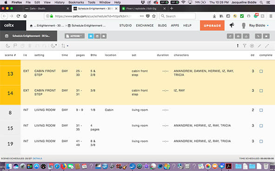This screenshot has height=171, width=275.
Task: Open the Firefox hamburger menu
Action: point(271,16)
